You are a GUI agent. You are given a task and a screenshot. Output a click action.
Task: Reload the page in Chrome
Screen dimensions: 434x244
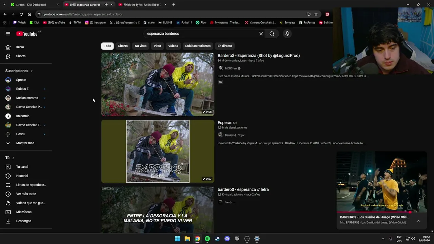[21, 14]
